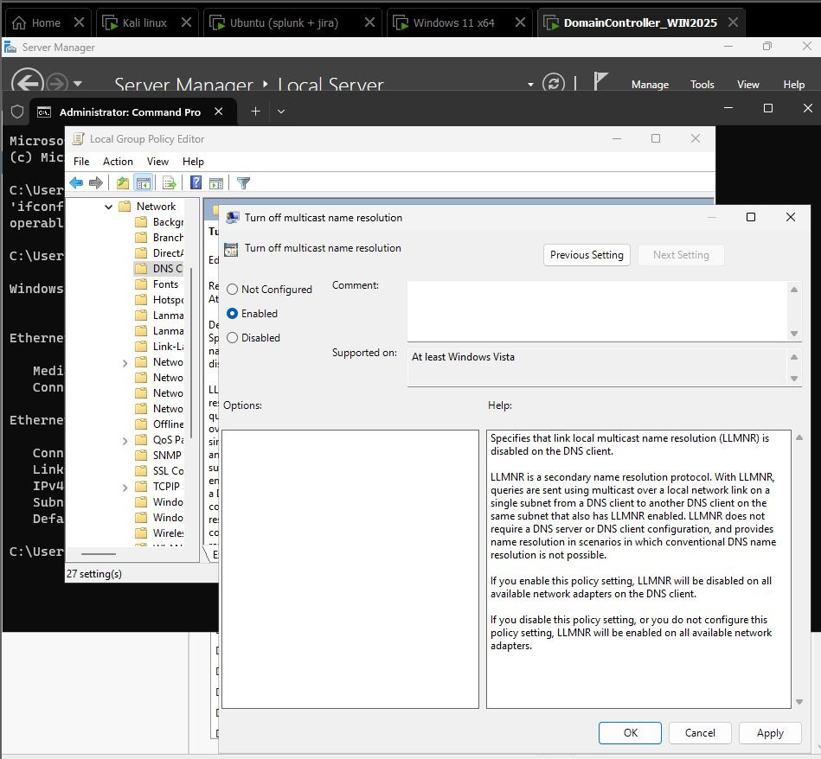This screenshot has height=759, width=821.
Task: Click the Up one level folder icon
Action: coord(123,182)
